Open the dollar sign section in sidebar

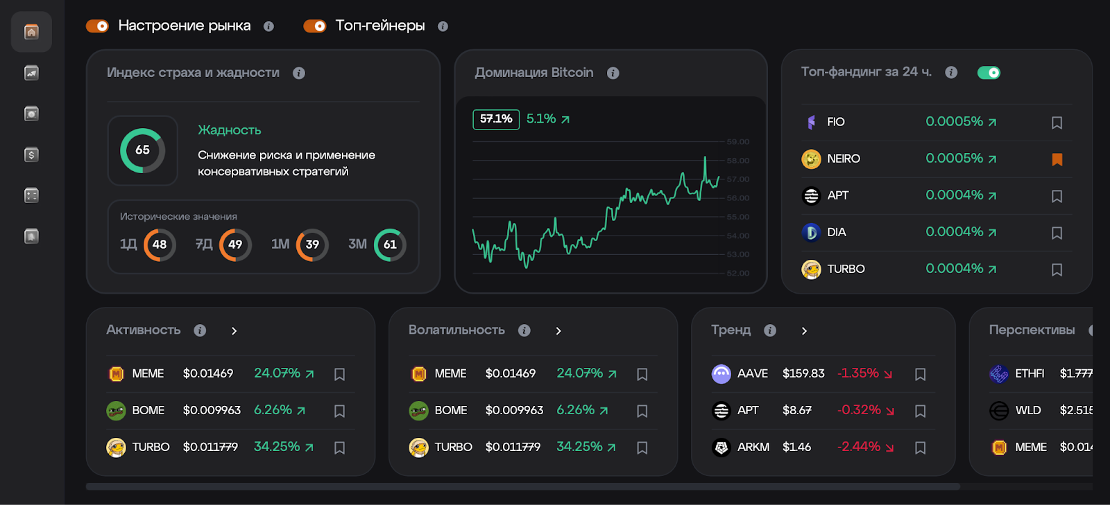click(x=31, y=154)
